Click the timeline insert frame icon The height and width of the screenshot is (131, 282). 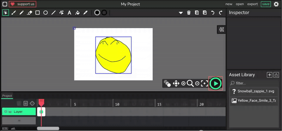coord(25,103)
